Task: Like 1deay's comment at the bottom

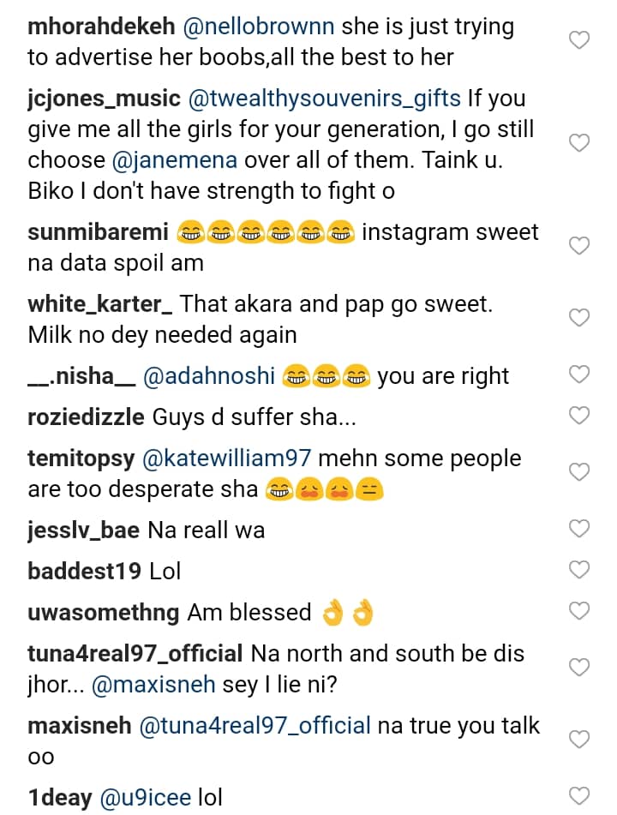Action: (x=579, y=796)
